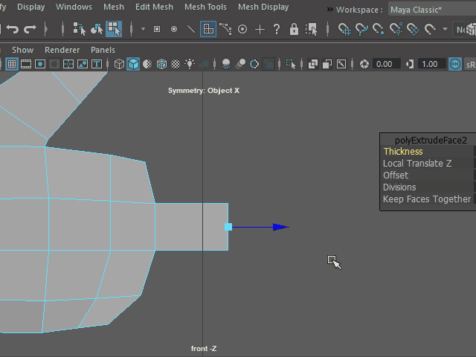
Task: Click the use all lights bulb icon
Action: (190, 64)
